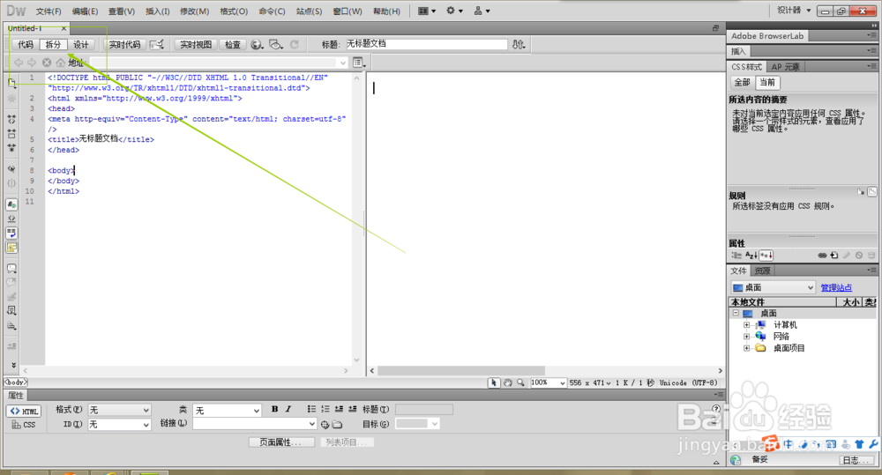882x475 pixels.
Task: Click the Bold B button
Action: tap(274, 409)
